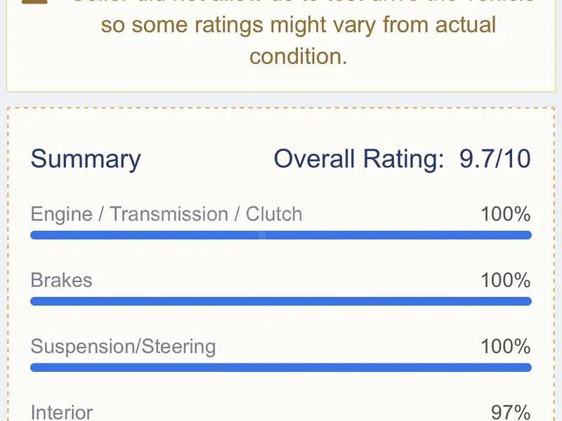The width and height of the screenshot is (562, 421).
Task: Click the 'Overall Rating:' label
Action: coord(358,159)
